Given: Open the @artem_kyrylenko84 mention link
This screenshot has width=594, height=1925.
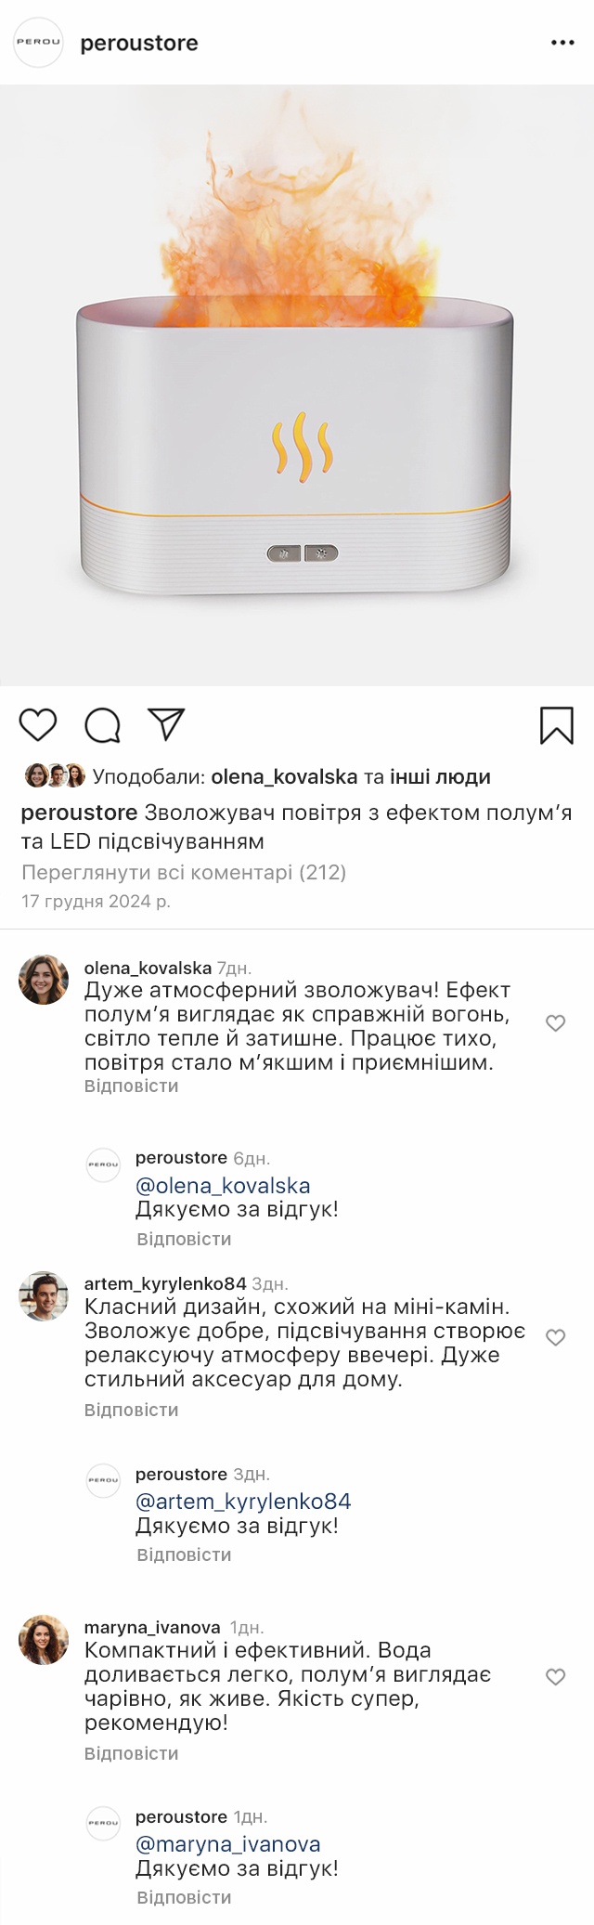Looking at the screenshot, I should [x=243, y=1502].
